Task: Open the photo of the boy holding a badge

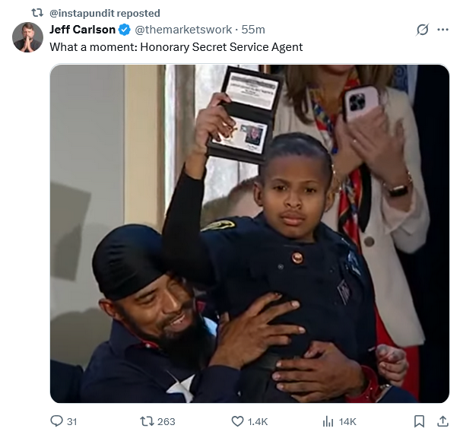Action: (x=250, y=233)
